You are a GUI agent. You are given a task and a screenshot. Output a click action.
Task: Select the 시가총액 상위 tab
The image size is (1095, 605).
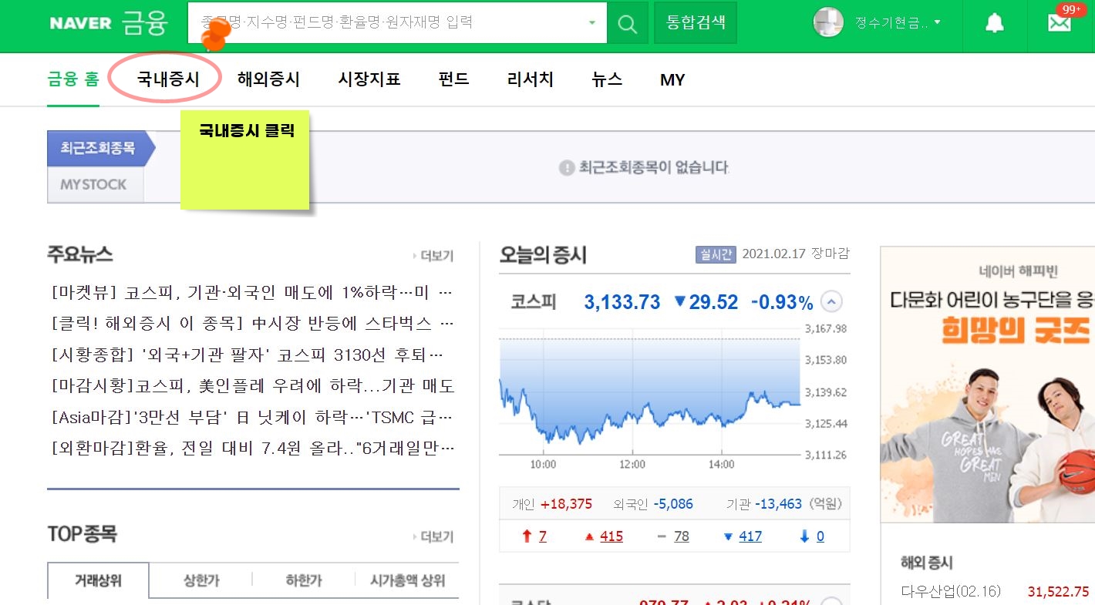pyautogui.click(x=407, y=580)
